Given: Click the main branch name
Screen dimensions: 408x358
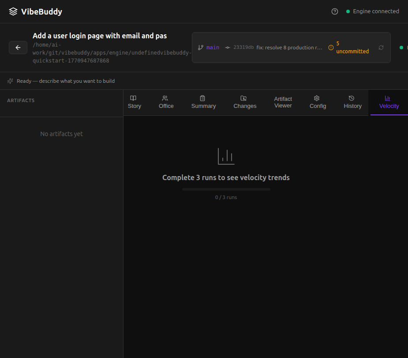Looking at the screenshot, I should point(213,47).
